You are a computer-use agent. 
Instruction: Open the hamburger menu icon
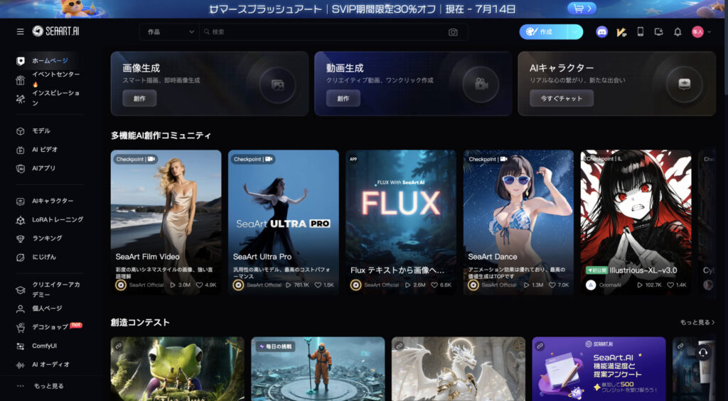click(x=21, y=31)
